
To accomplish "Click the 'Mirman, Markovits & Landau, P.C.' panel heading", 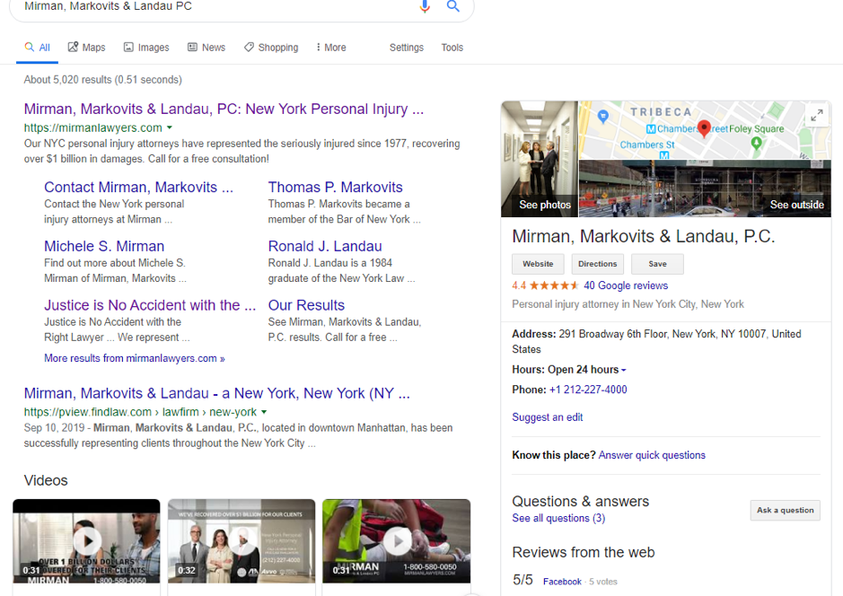I will pyautogui.click(x=644, y=236).
